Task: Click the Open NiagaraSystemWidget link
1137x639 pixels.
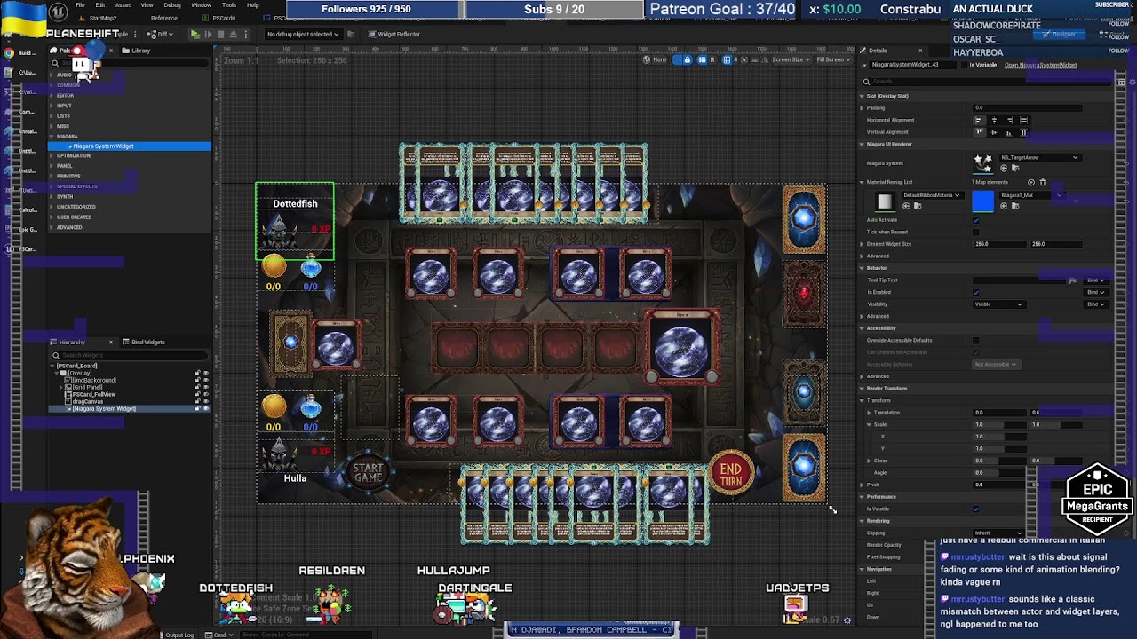Action: click(x=1041, y=65)
